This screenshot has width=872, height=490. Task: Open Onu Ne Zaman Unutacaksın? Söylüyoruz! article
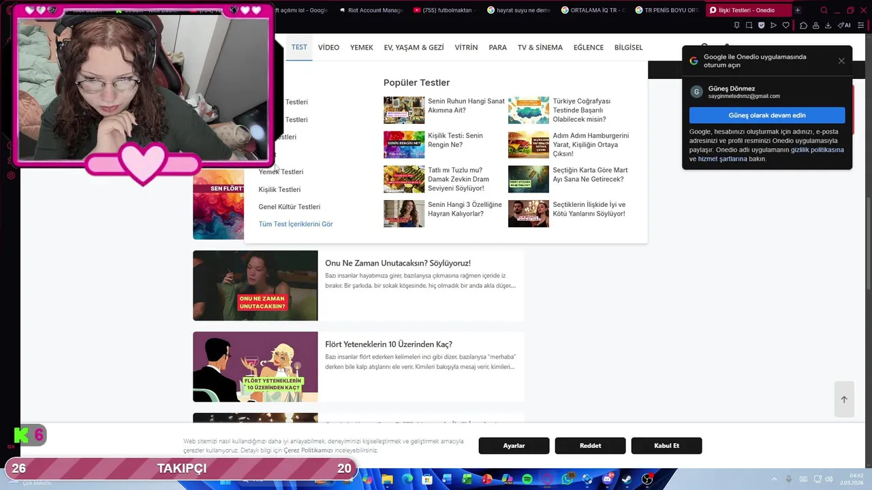coord(397,263)
